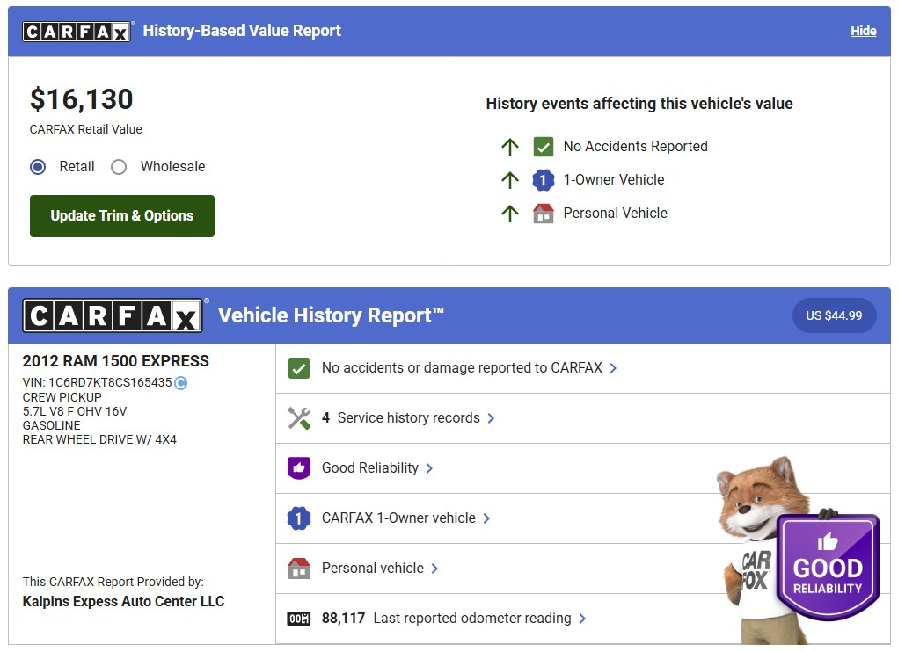This screenshot has width=898, height=652.
Task: Click the blue circle icon beside the VIN
Action: (181, 382)
